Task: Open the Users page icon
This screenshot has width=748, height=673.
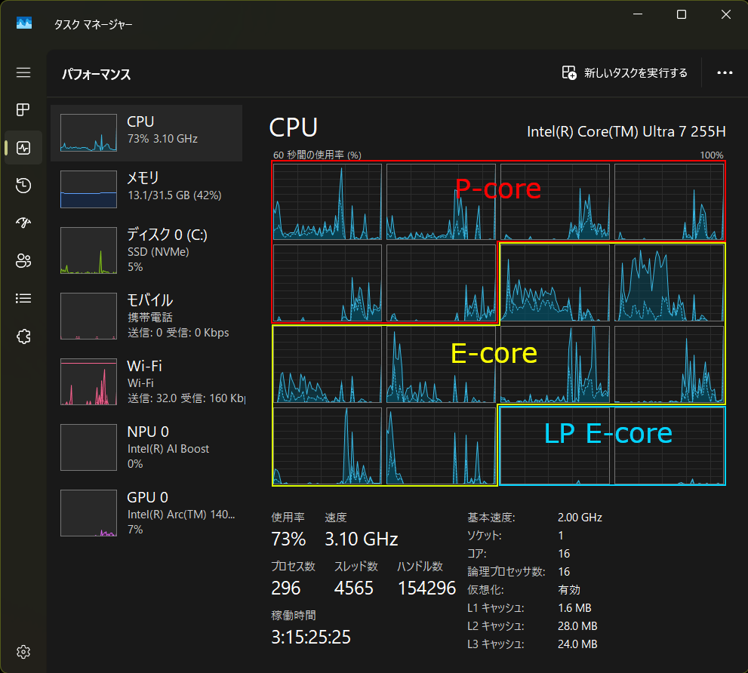Action: [23, 260]
